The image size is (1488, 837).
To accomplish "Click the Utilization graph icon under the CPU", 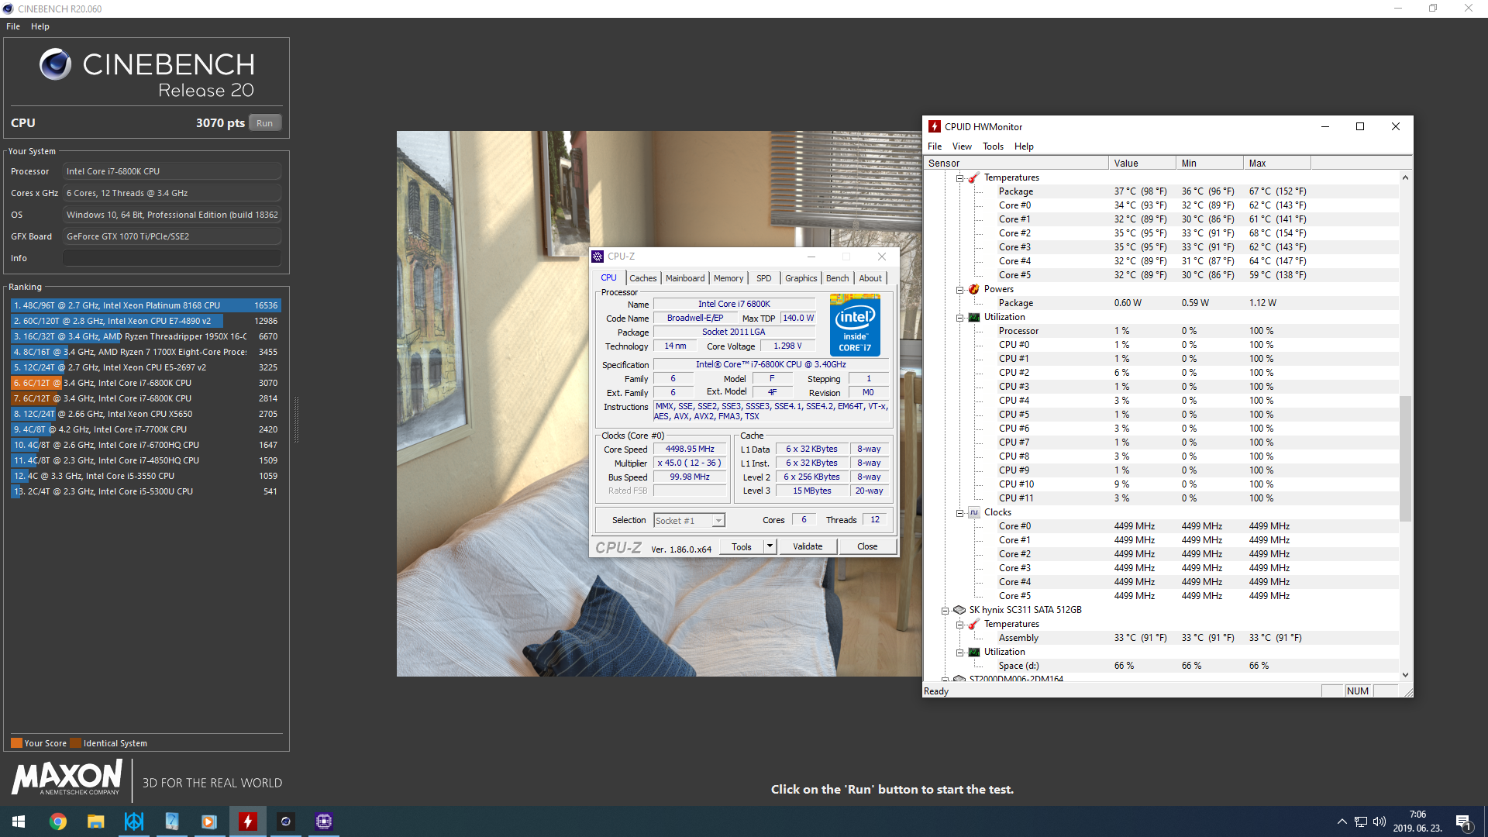I will pos(974,317).
